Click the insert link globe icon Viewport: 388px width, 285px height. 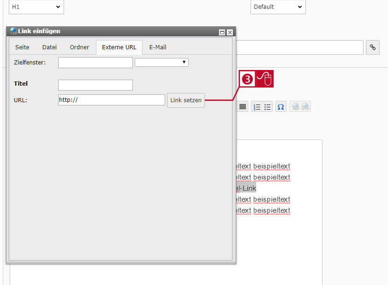click(295, 107)
